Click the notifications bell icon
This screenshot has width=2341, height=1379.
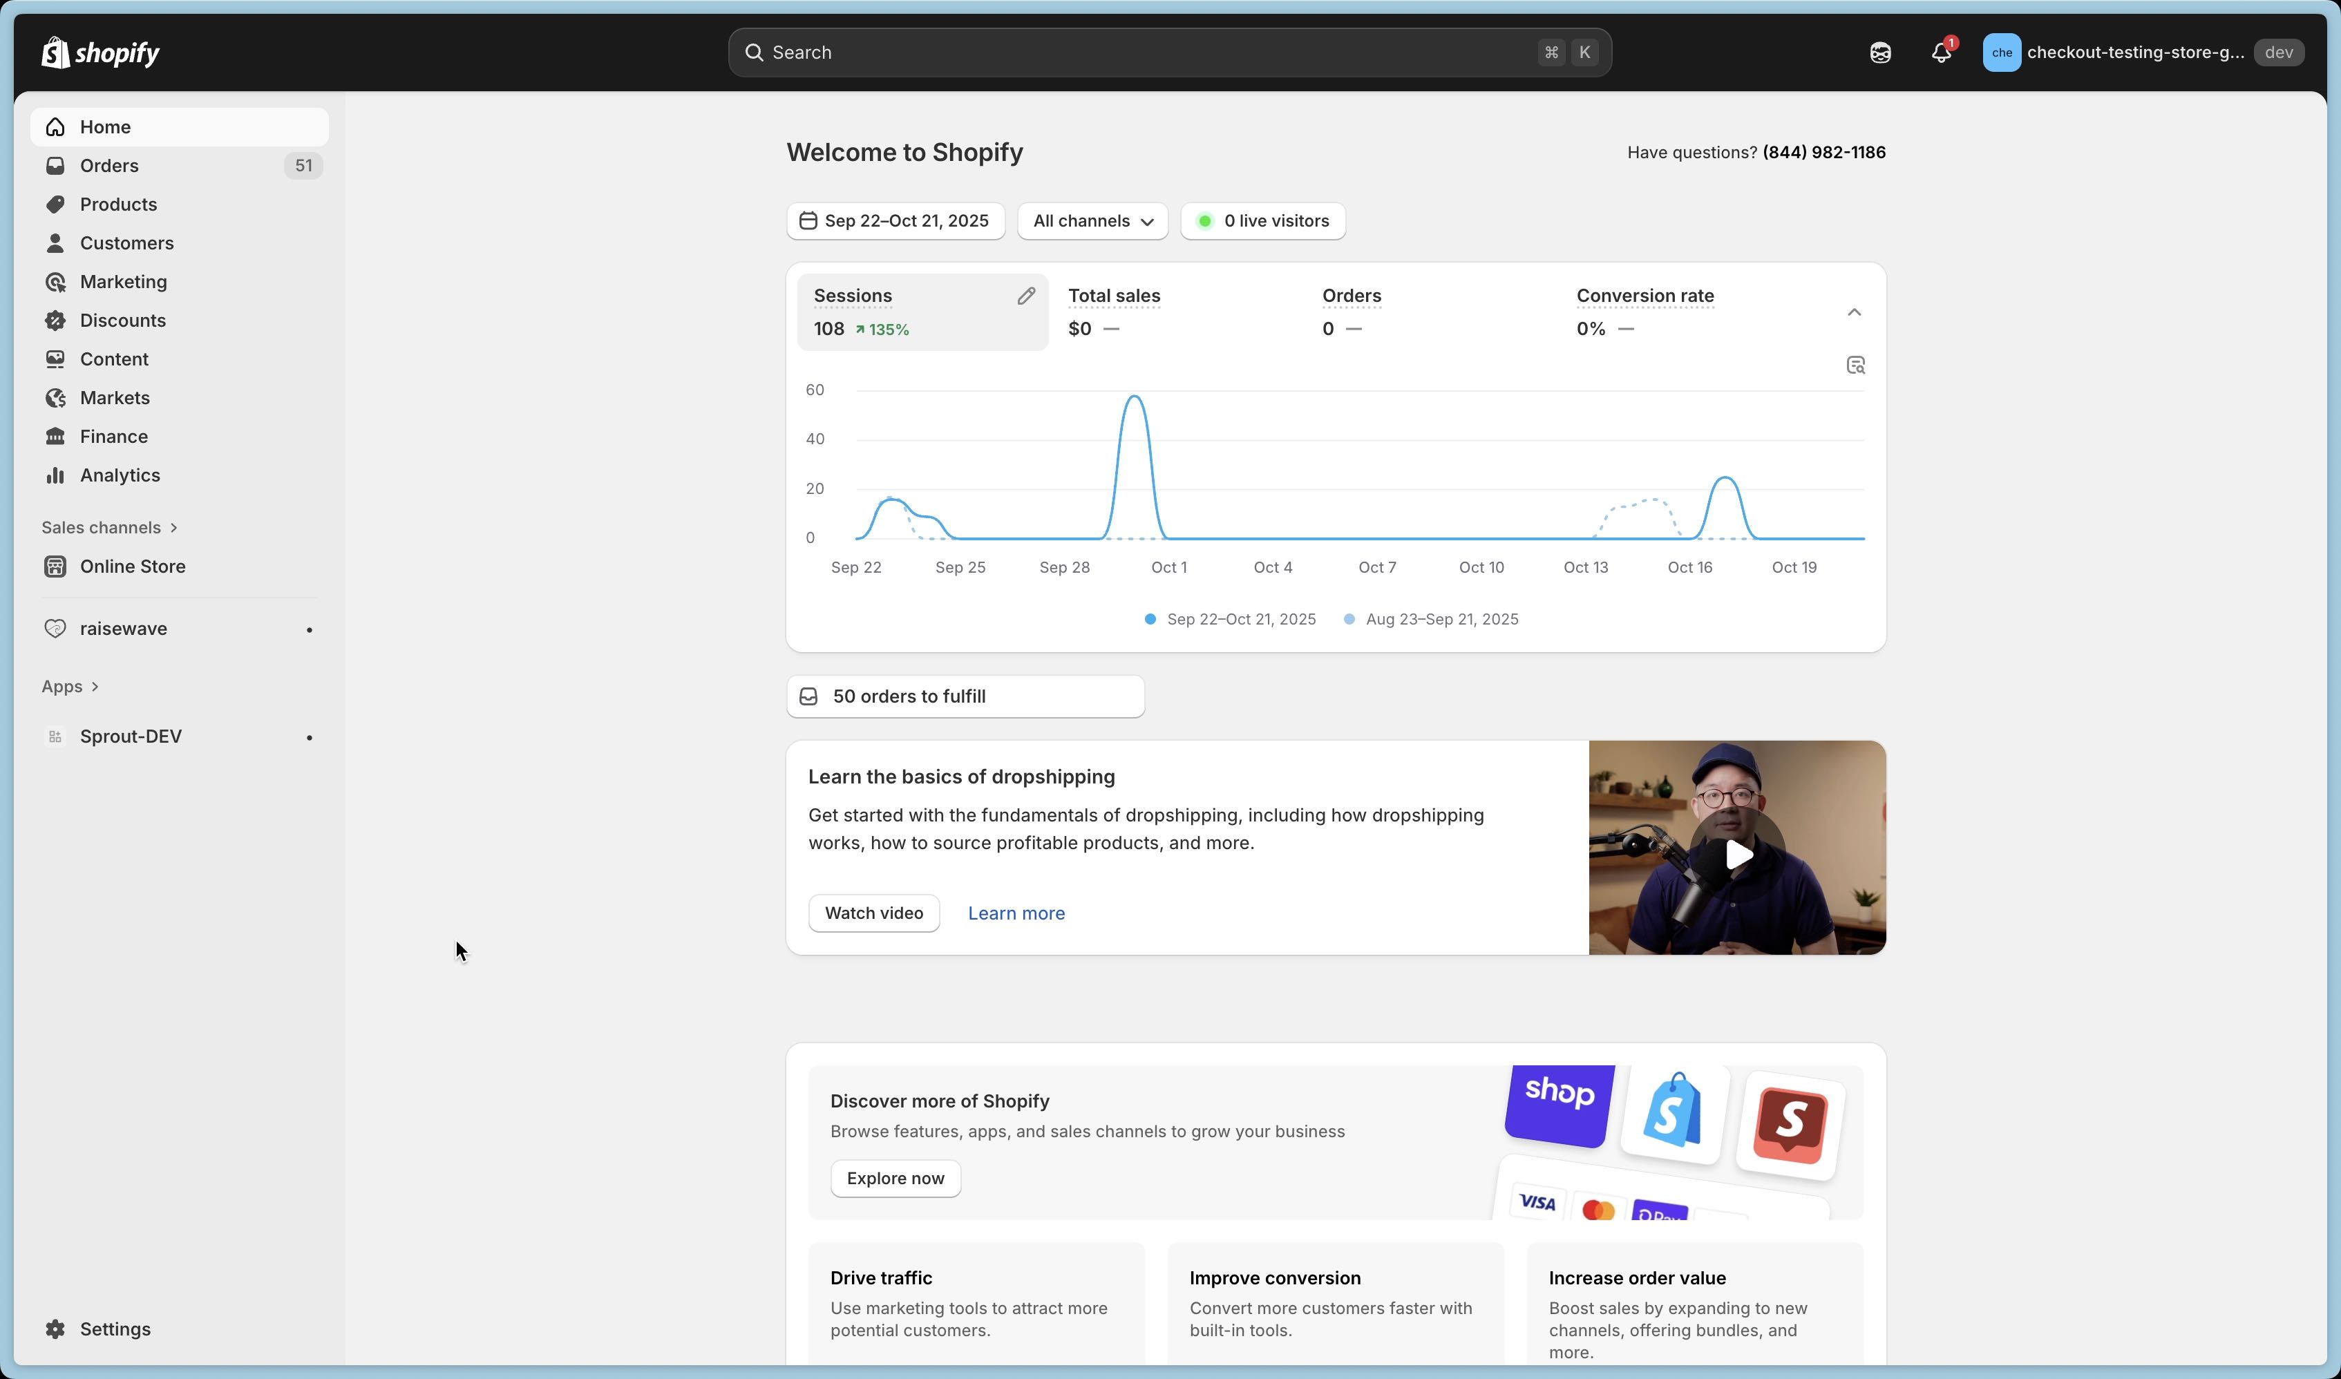pos(1940,53)
